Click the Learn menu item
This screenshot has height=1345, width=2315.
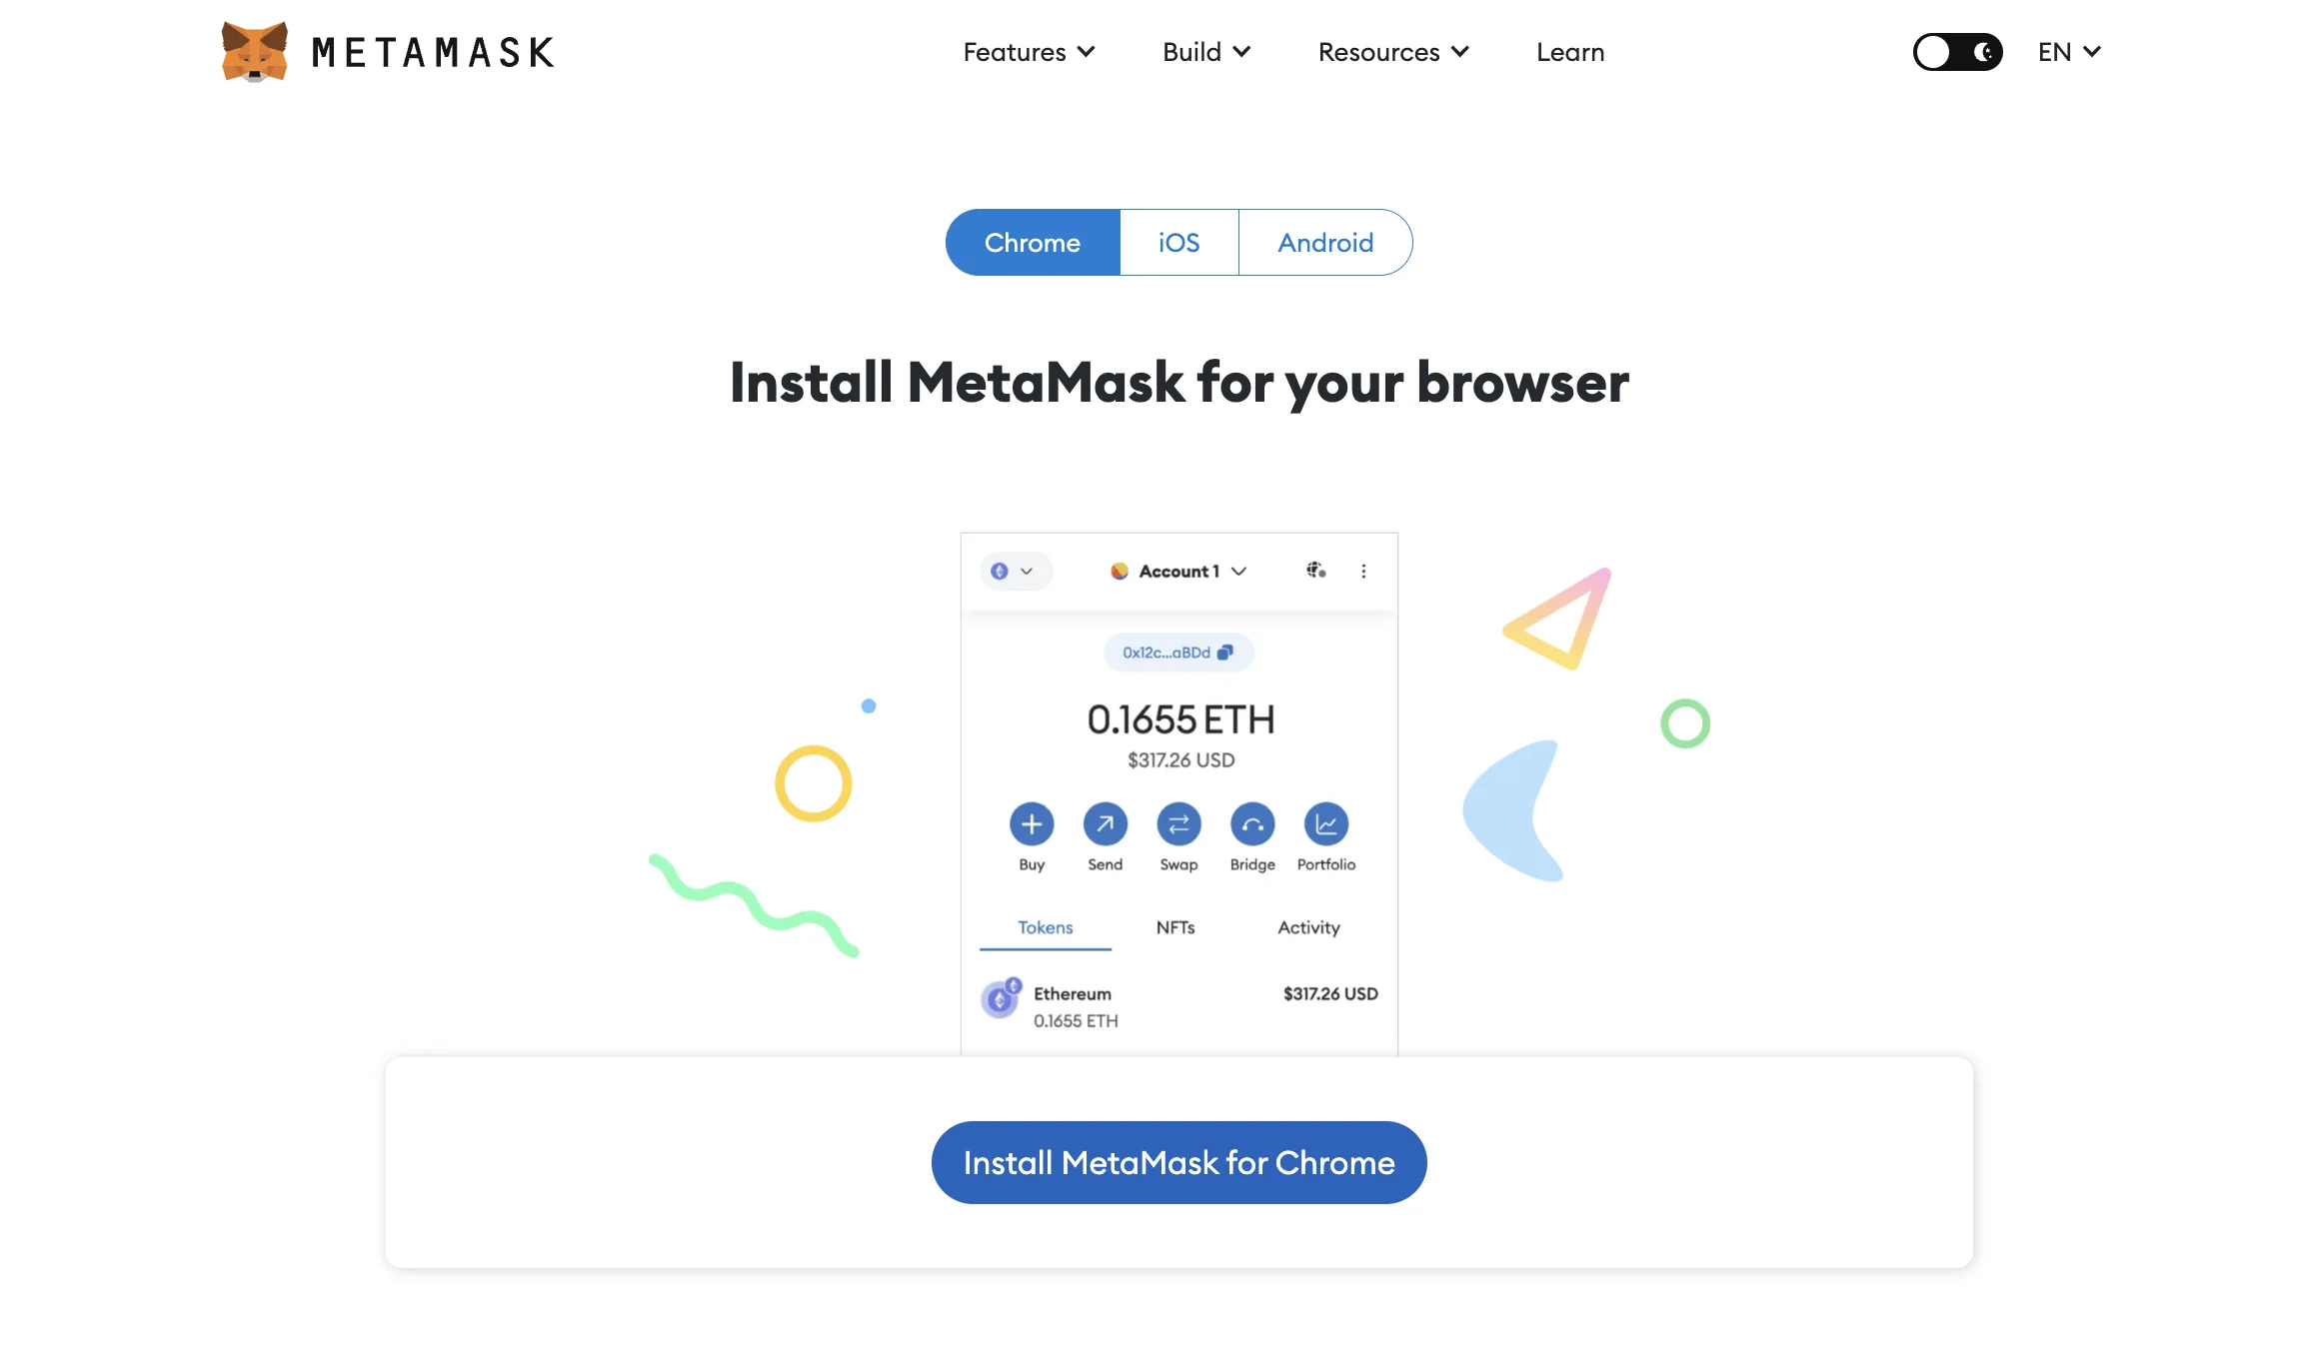(x=1570, y=51)
